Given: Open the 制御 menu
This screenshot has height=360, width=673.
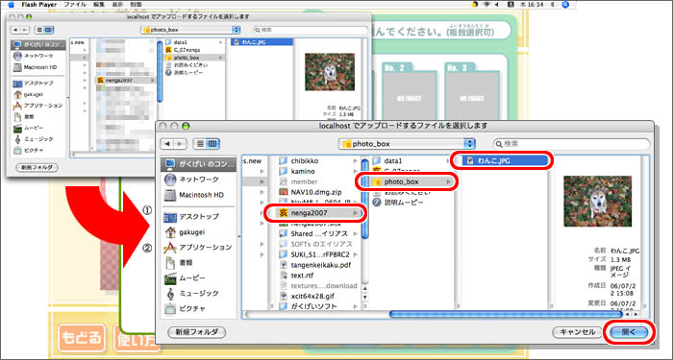Looking at the screenshot, I should [x=136, y=4].
